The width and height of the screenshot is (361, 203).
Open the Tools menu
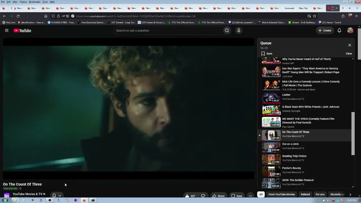pyautogui.click(x=45, y=2)
